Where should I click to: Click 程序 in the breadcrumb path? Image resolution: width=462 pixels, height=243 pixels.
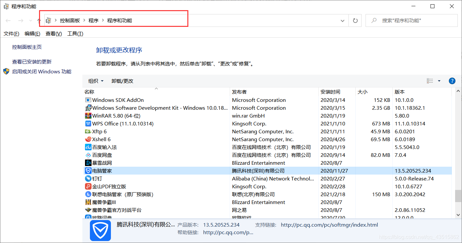pyautogui.click(x=94, y=20)
